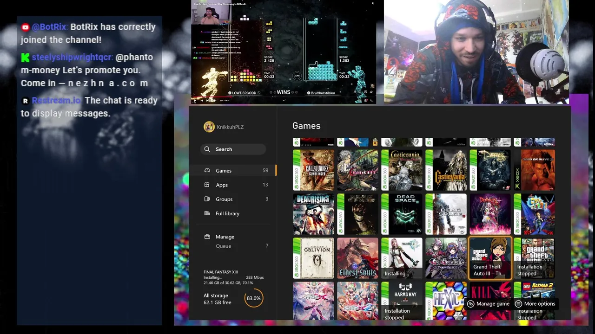Select the Call of Juarez Gunslinger tile
The height and width of the screenshot is (334, 595).
tap(313, 170)
